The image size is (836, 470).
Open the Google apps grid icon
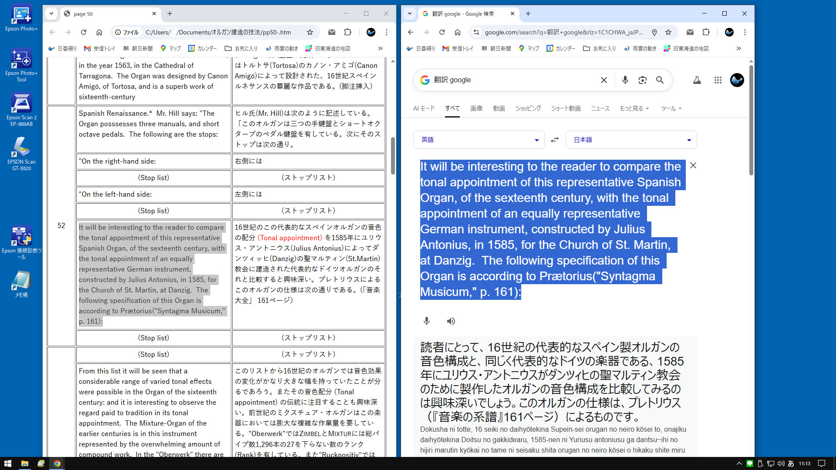(x=718, y=80)
